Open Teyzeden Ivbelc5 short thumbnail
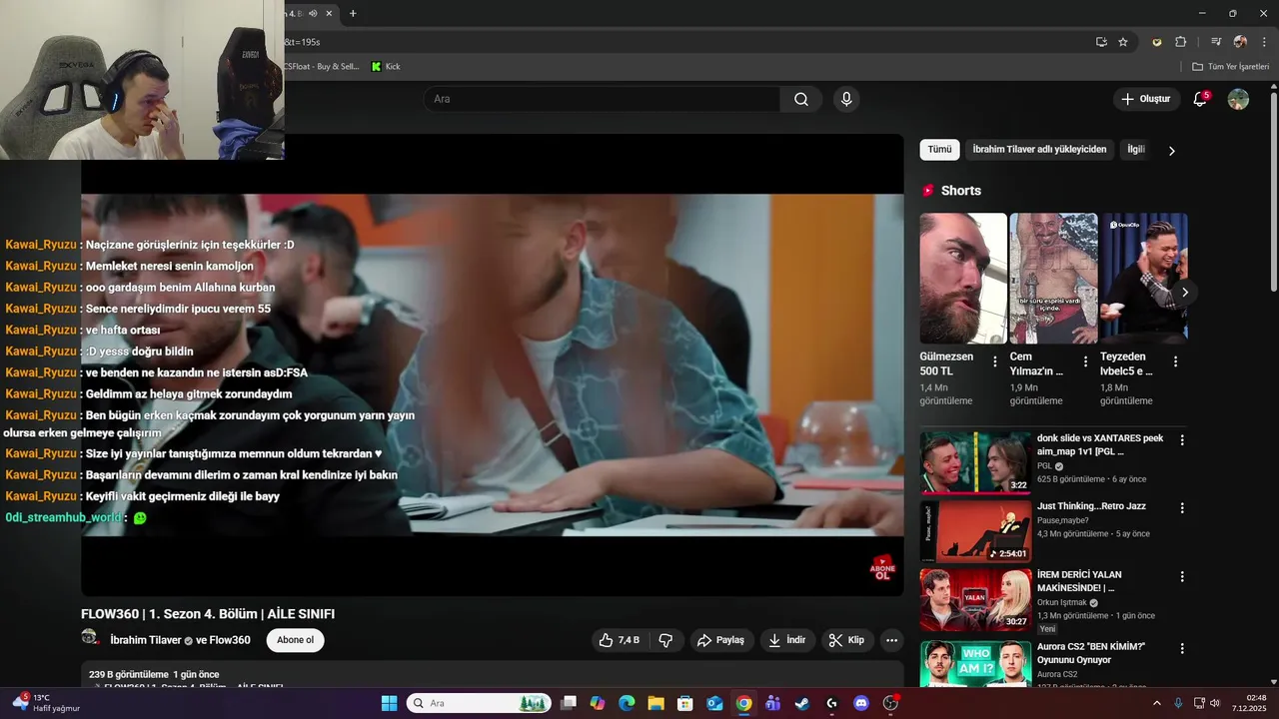Screen dimensions: 1279x719 point(1144,278)
